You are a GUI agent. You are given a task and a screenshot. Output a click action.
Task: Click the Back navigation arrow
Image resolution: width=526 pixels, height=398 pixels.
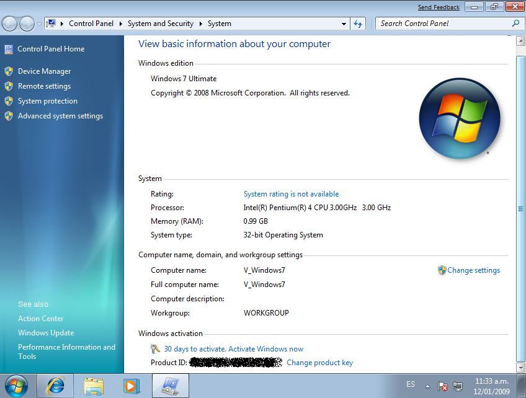pyautogui.click(x=10, y=24)
